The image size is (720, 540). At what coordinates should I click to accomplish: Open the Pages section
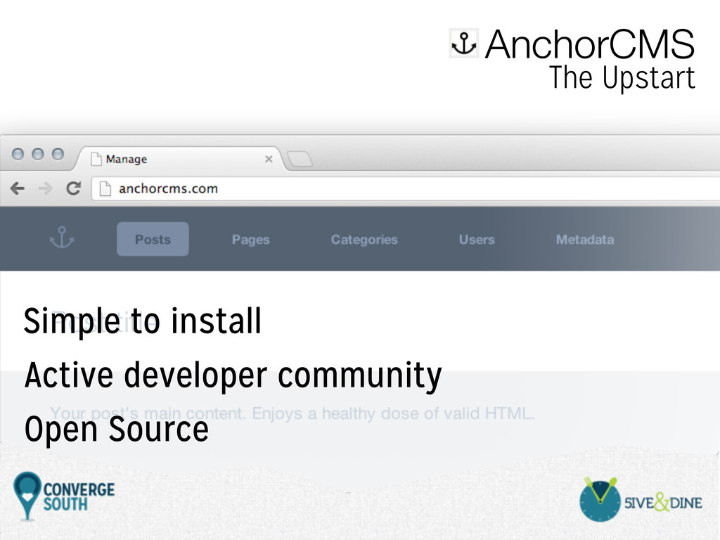pyautogui.click(x=251, y=240)
